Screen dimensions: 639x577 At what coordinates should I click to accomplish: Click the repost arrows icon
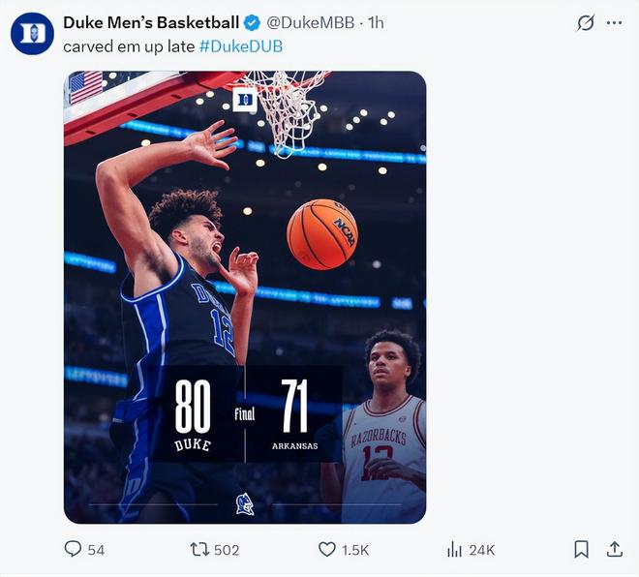click(x=199, y=549)
